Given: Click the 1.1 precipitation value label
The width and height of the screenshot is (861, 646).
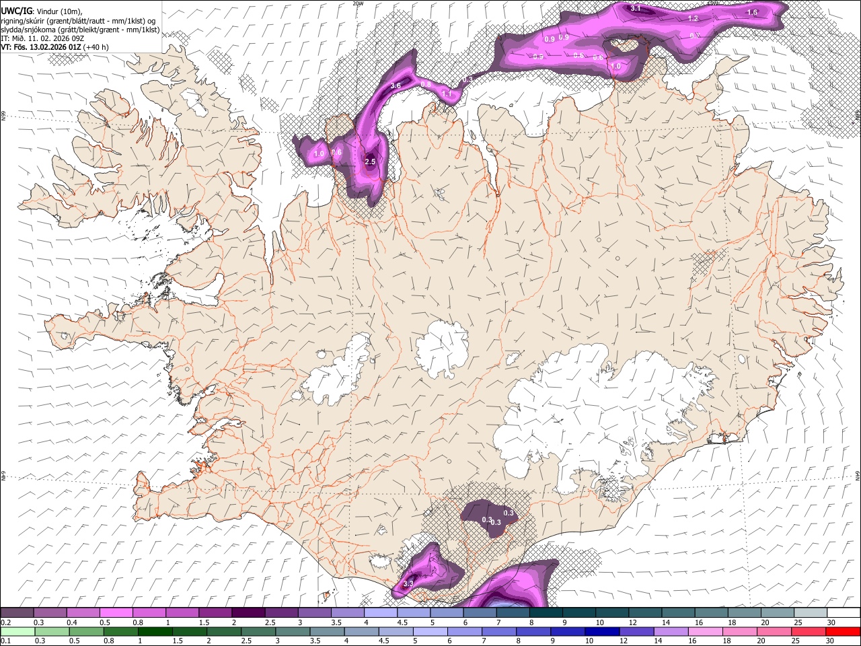Looking at the screenshot, I should (447, 95).
